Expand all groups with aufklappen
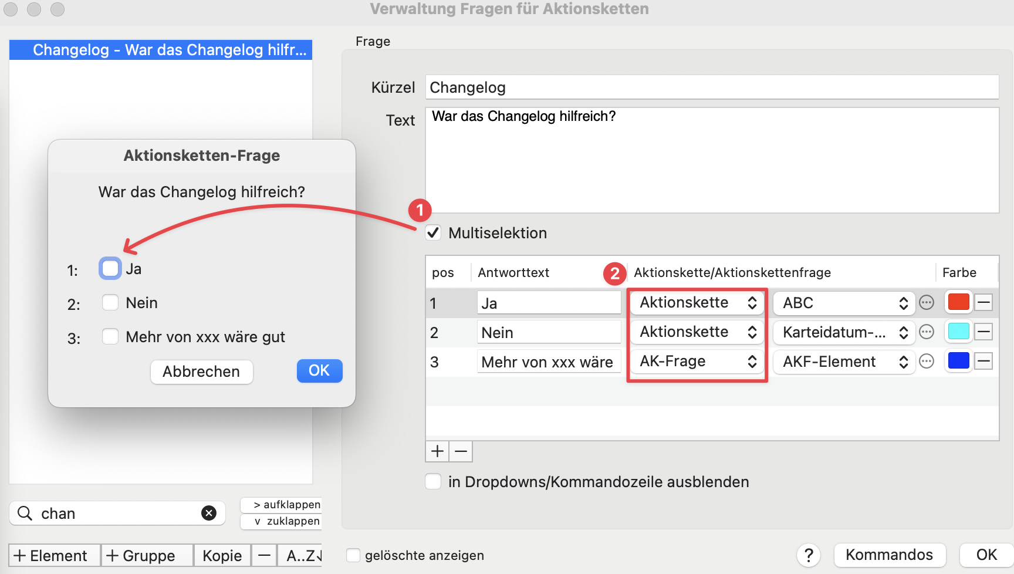The image size is (1014, 574). (x=281, y=505)
